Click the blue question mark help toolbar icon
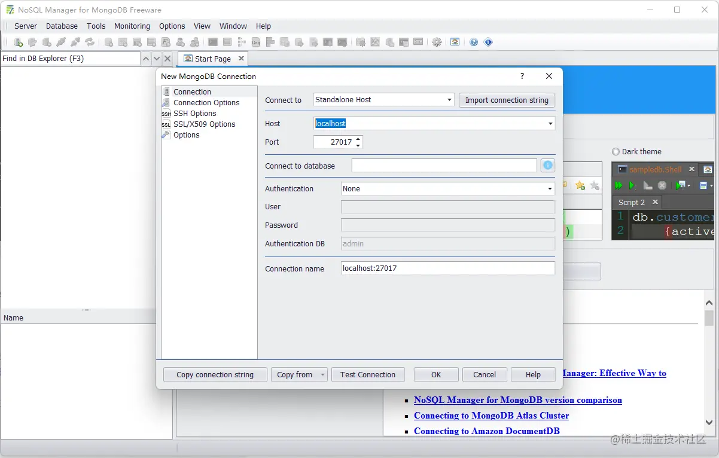Screen dimensions: 719x458 point(474,42)
